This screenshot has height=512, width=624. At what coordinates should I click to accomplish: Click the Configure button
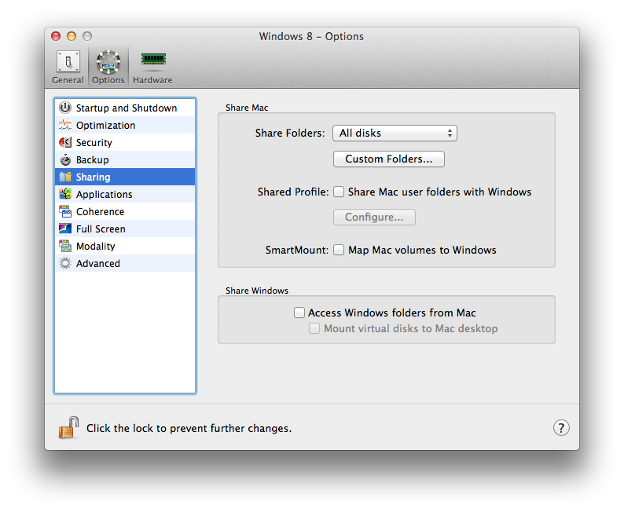point(375,217)
